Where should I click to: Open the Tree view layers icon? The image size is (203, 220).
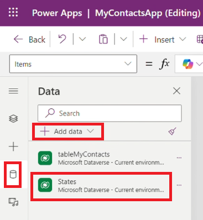coord(13,118)
